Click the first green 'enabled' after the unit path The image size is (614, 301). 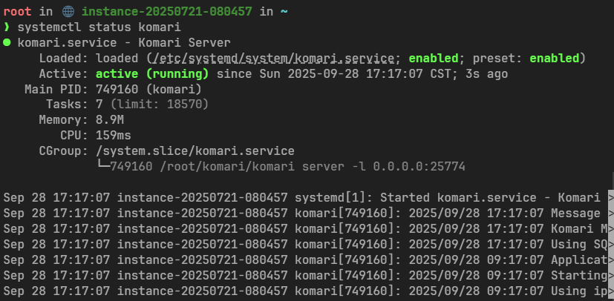[434, 58]
